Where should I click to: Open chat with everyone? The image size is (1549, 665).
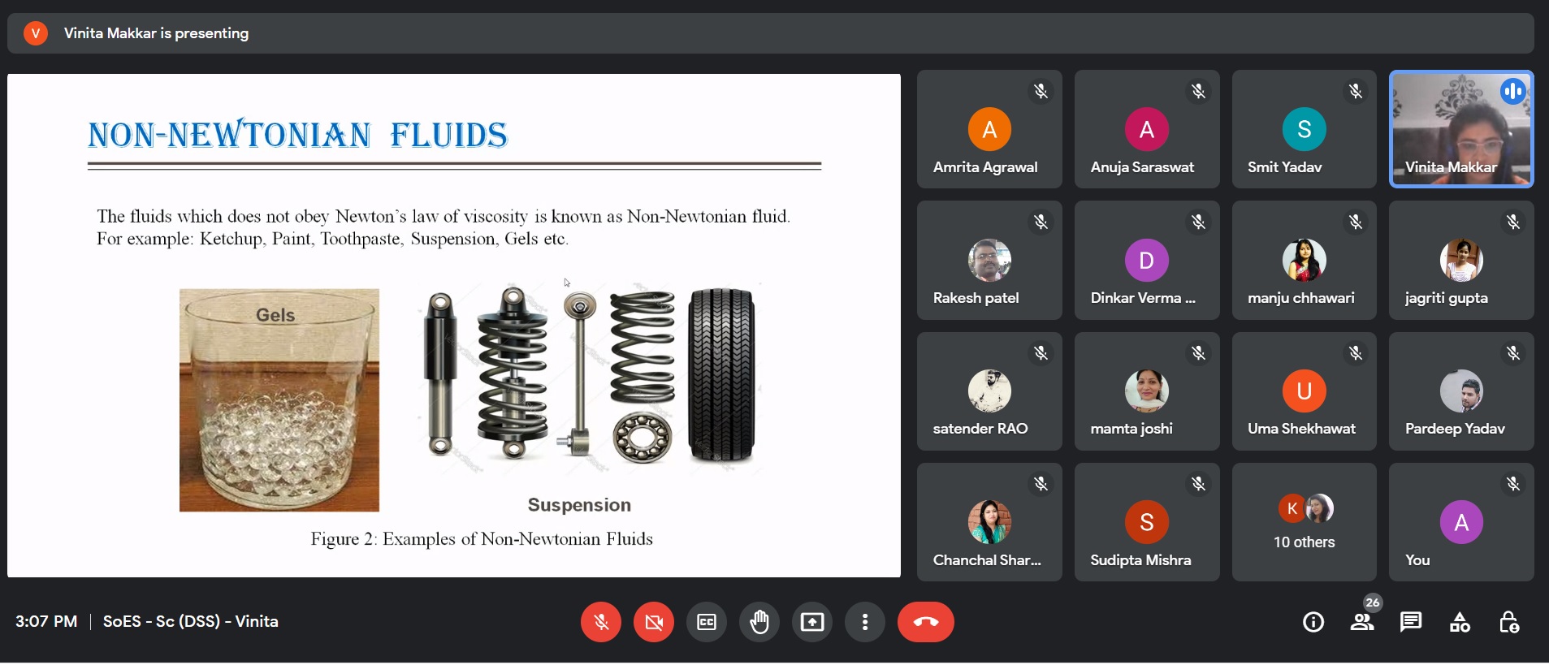[1411, 622]
